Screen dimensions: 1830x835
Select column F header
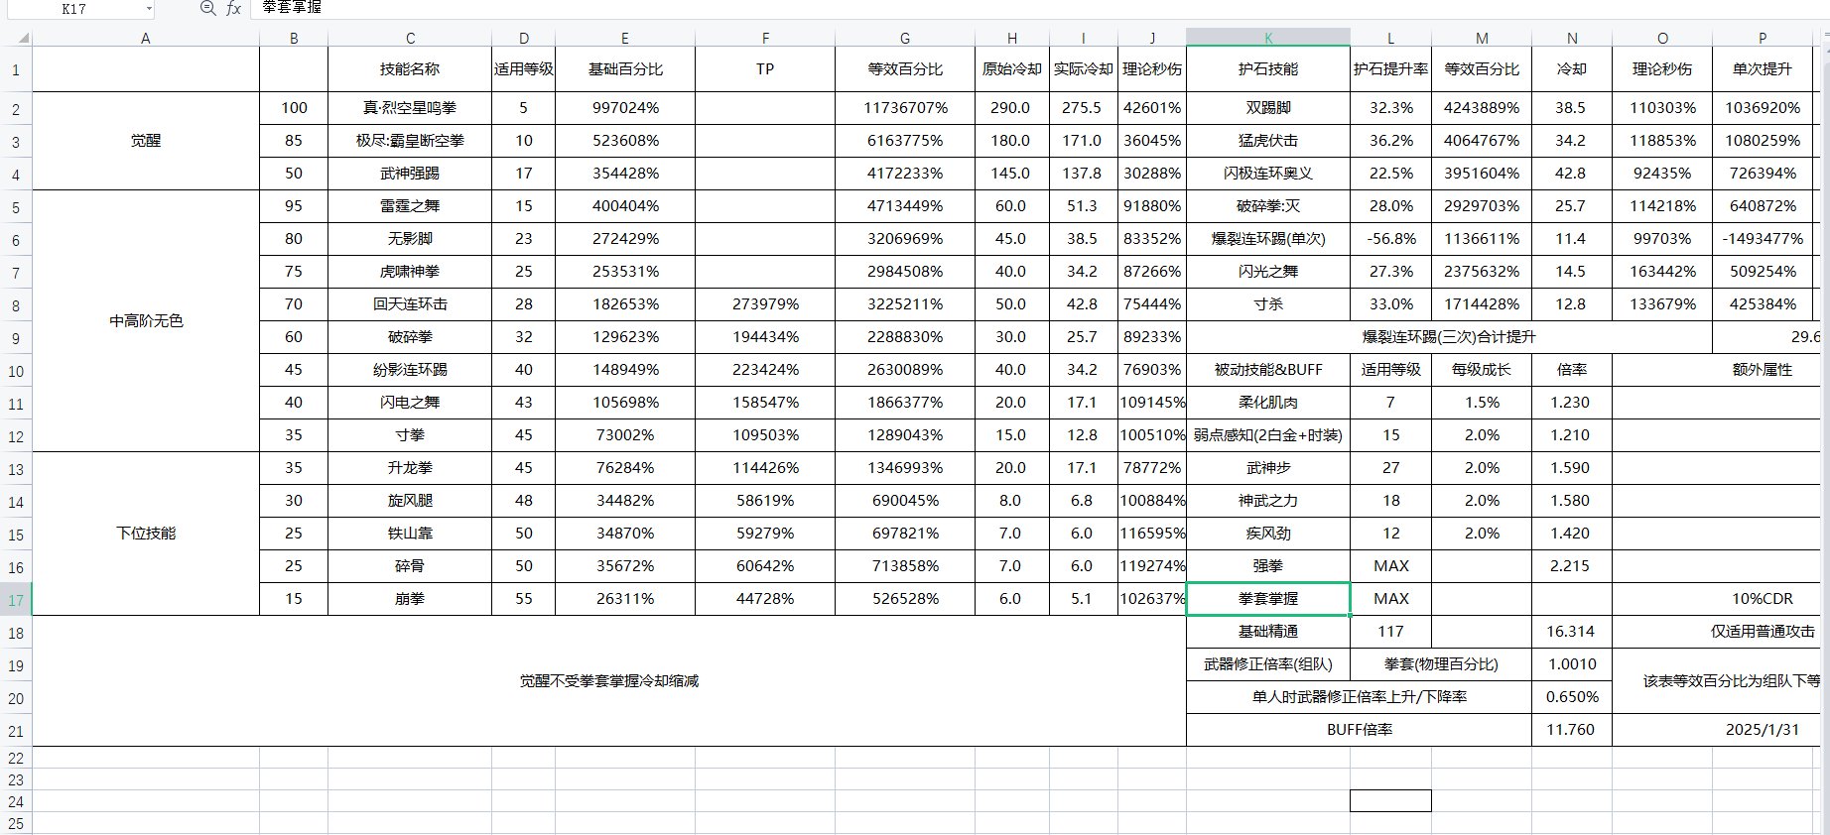coord(765,39)
